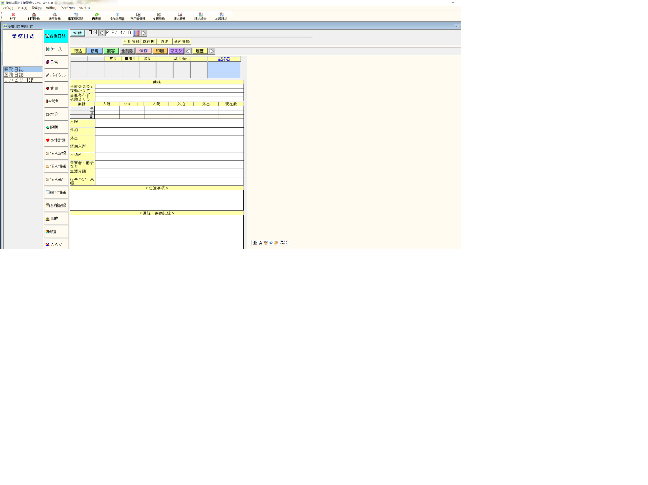This screenshot has height=485, width=648.
Task: Click the 支援記録 toolbar icon
Action: click(x=158, y=16)
